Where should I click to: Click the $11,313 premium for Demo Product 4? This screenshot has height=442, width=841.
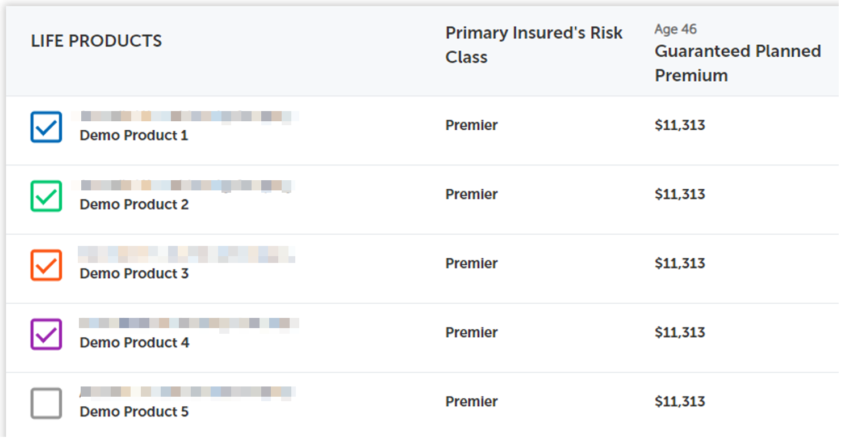click(680, 333)
